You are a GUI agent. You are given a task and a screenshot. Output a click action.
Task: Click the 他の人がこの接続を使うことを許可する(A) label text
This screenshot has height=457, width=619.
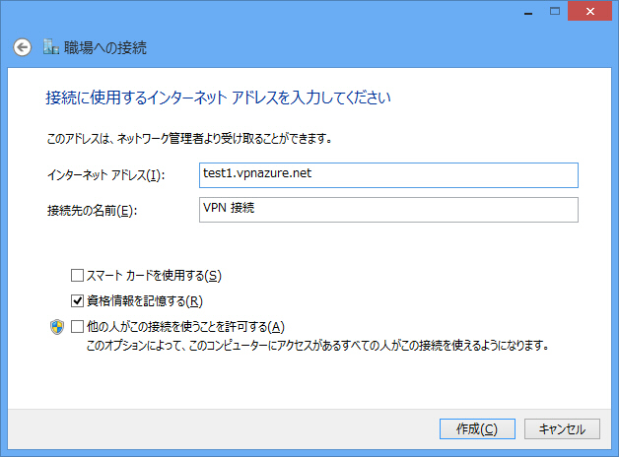click(185, 326)
